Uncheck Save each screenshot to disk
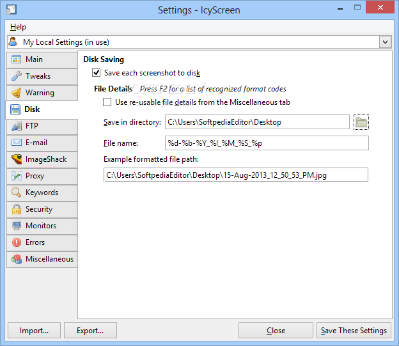 point(96,73)
